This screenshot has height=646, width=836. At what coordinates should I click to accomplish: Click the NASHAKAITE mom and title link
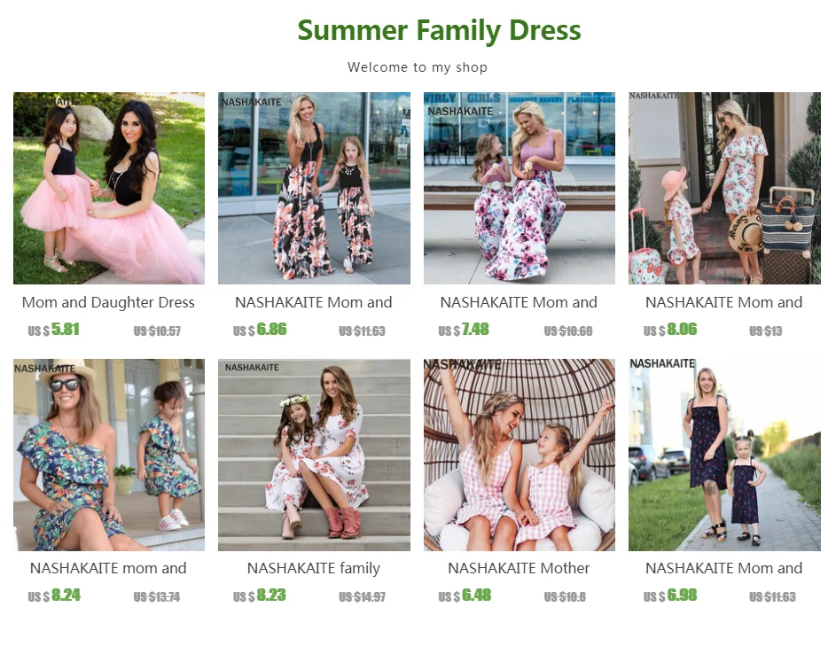[108, 568]
